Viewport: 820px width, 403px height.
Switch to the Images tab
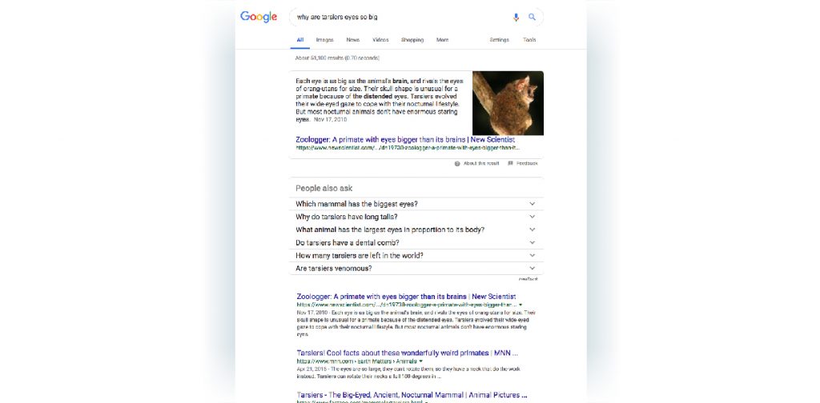coord(325,40)
